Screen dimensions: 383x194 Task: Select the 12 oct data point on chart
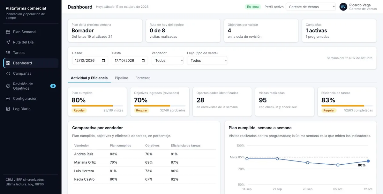368,161
